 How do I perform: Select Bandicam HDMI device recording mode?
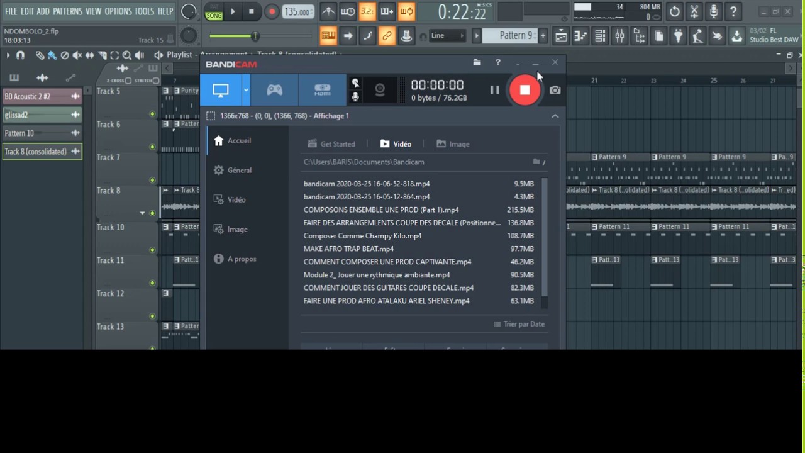coord(322,90)
